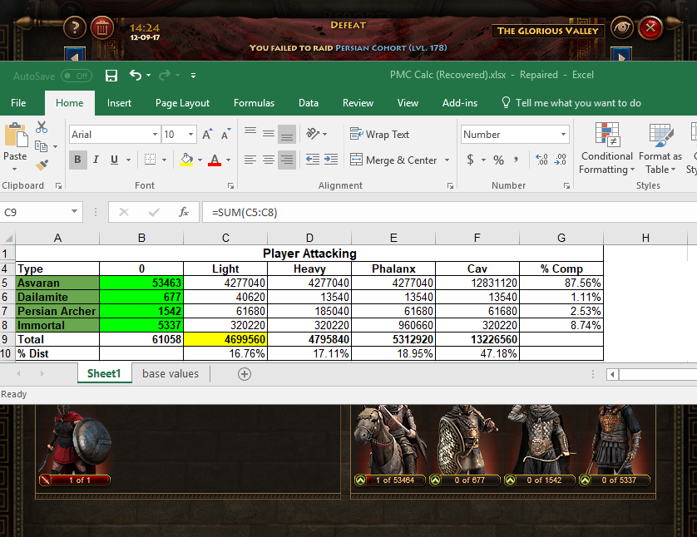
Task: Click the Redo arrow icon
Action: pos(165,75)
